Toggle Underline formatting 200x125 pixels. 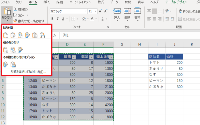point(63,19)
